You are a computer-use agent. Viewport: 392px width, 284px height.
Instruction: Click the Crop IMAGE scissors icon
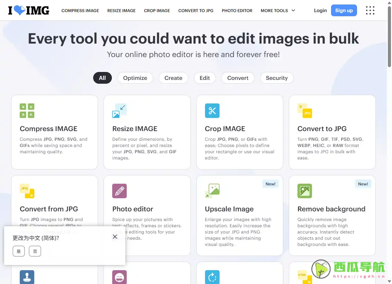click(212, 111)
